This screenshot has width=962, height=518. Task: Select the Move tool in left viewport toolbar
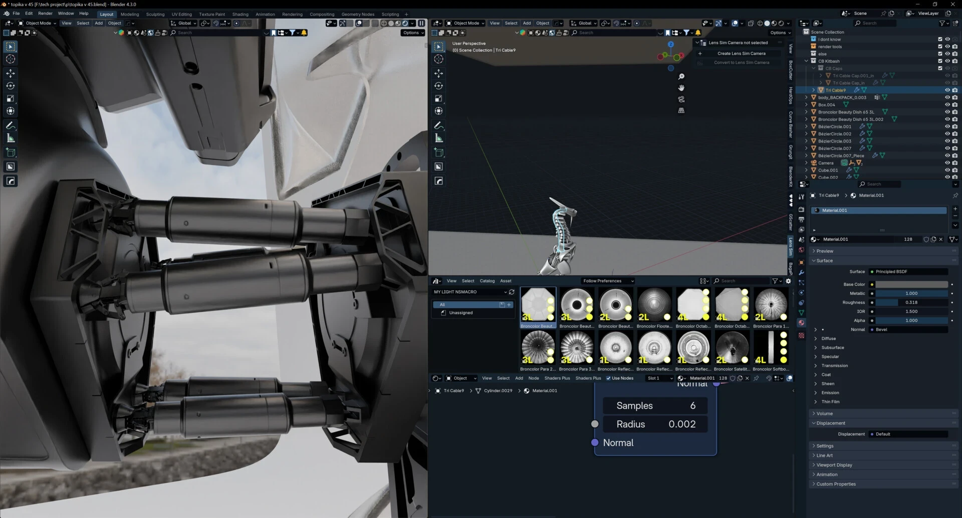[11, 73]
